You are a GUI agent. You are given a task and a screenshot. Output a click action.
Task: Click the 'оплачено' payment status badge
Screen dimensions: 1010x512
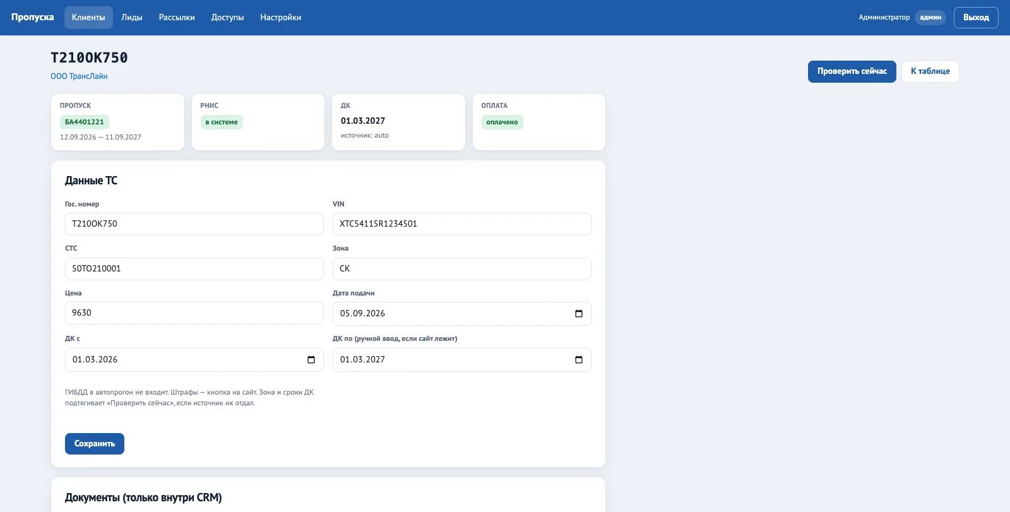click(502, 122)
